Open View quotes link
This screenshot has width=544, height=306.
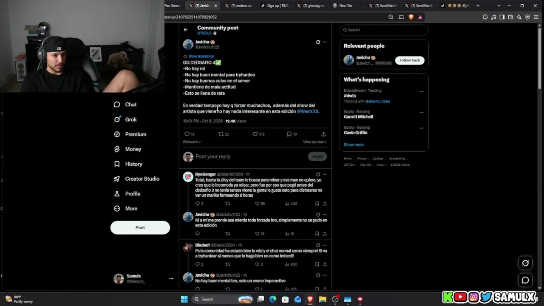tap(314, 142)
